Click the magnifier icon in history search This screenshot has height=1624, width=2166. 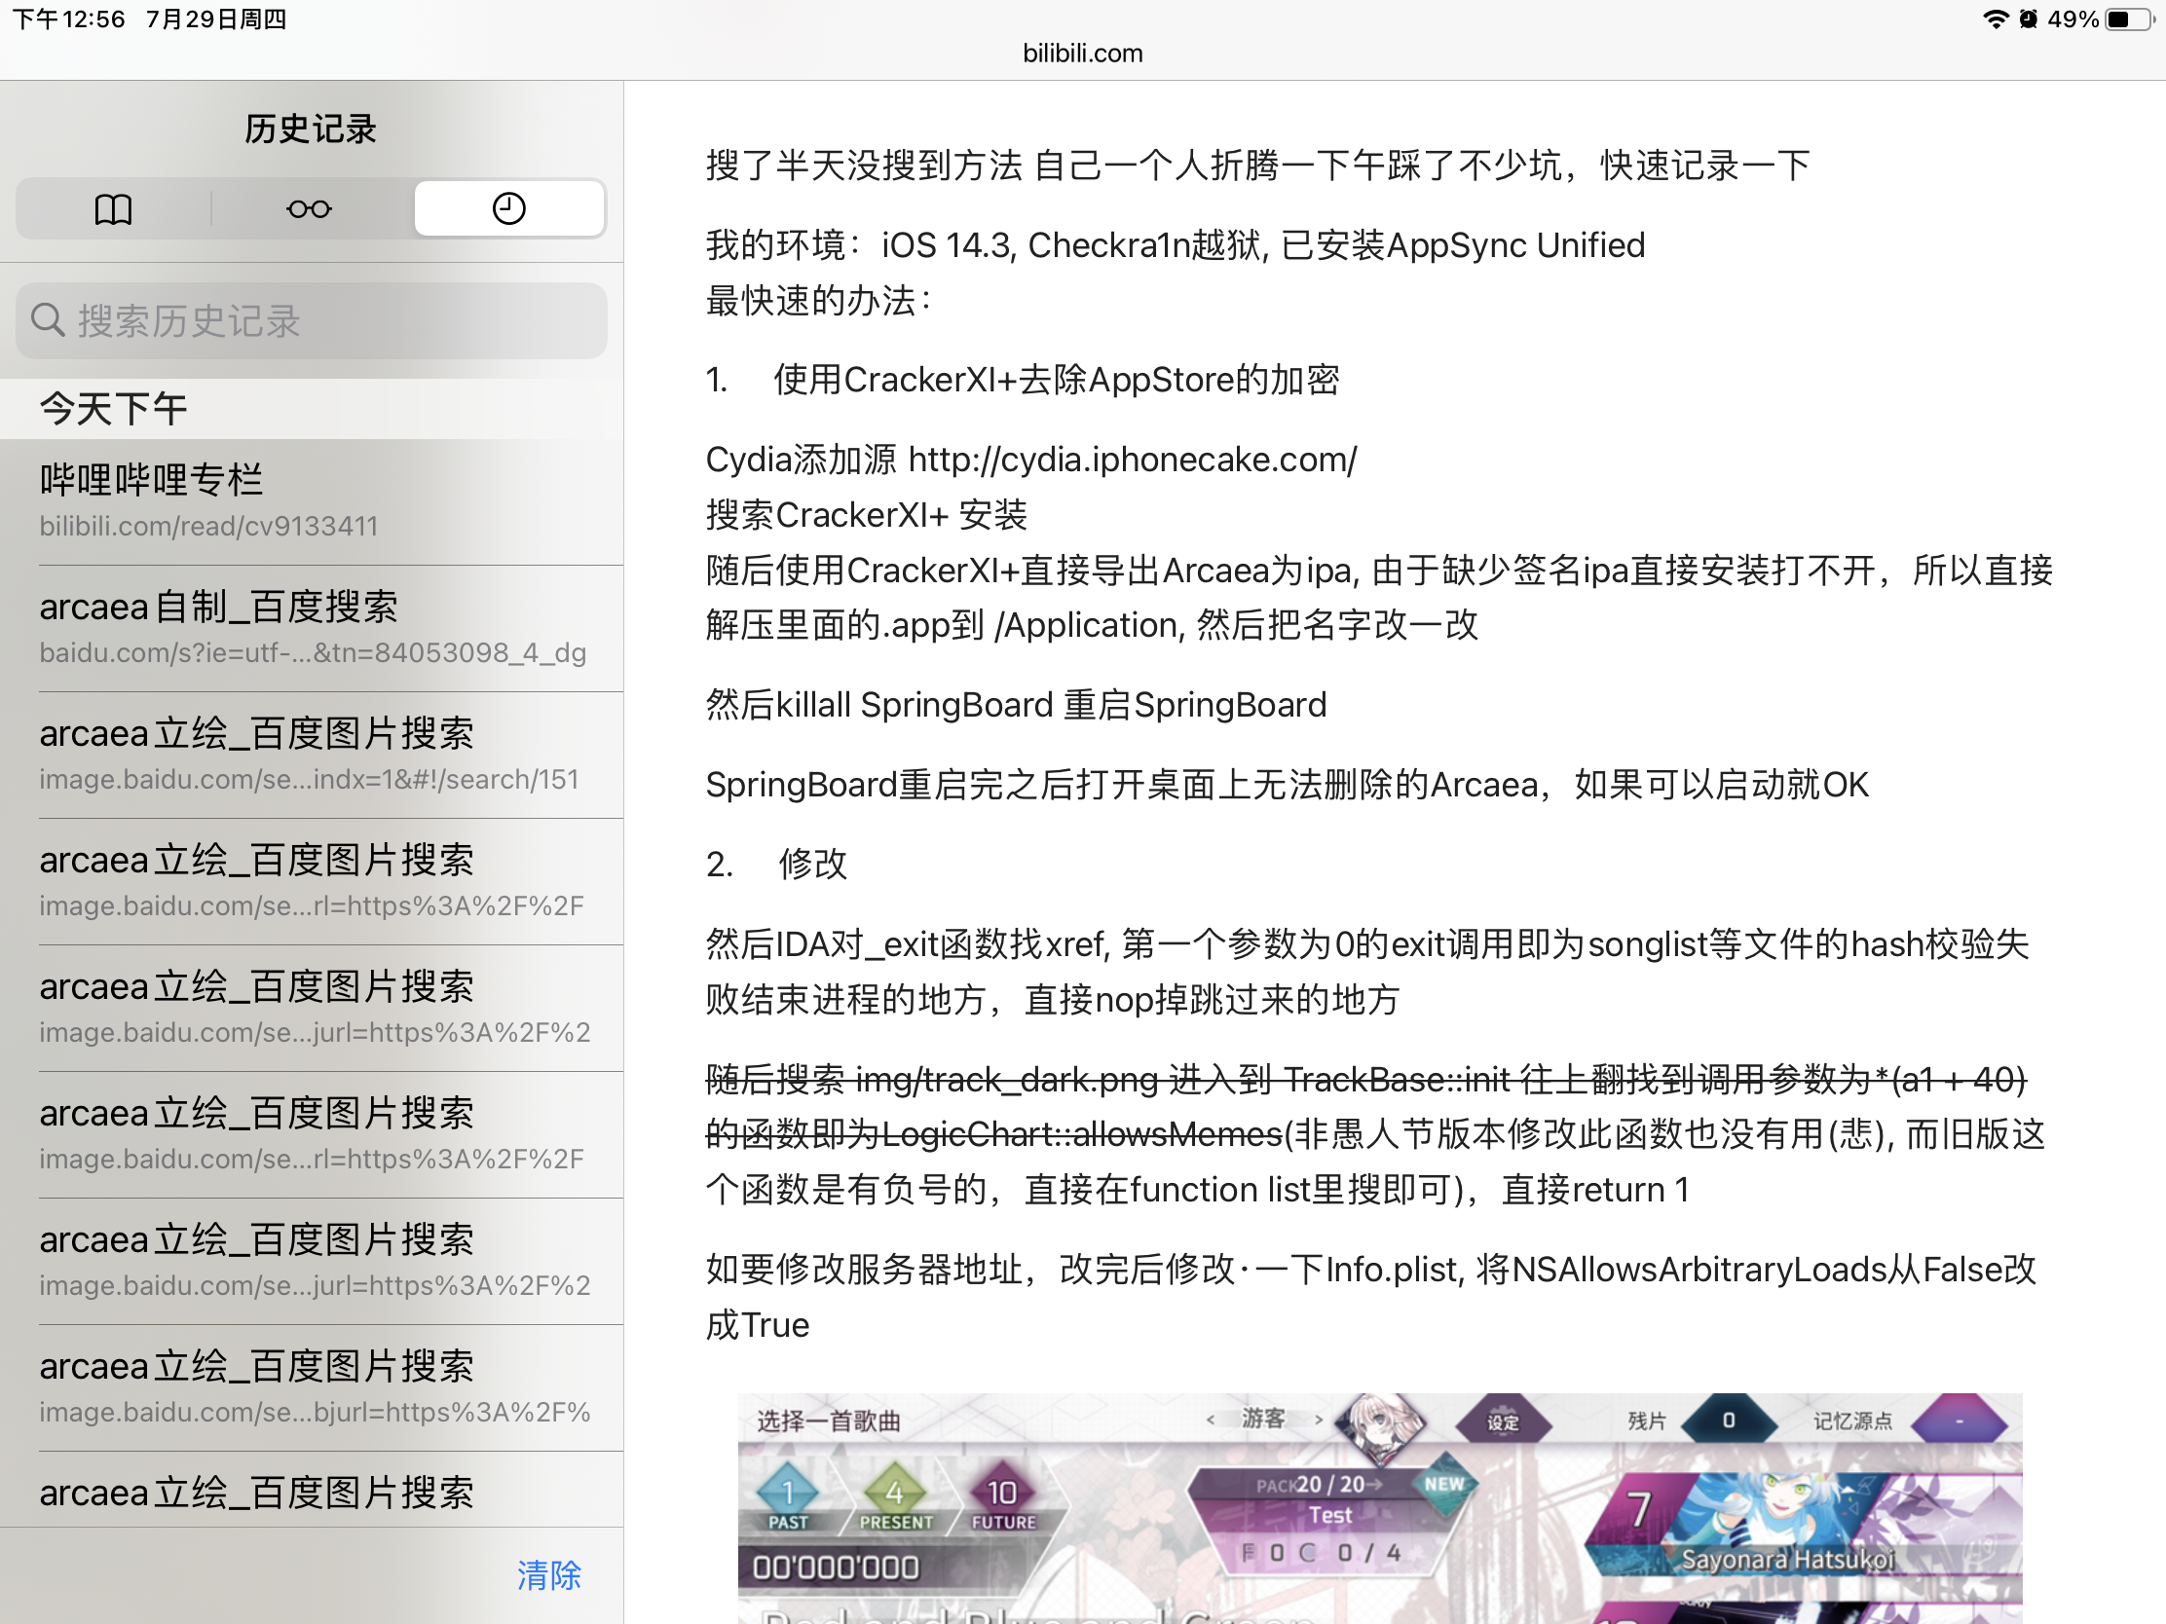(47, 320)
